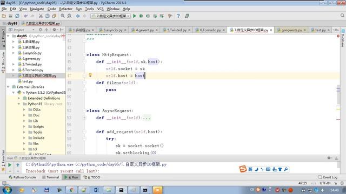Click Chrome icon in the taskbar

(x=71, y=190)
